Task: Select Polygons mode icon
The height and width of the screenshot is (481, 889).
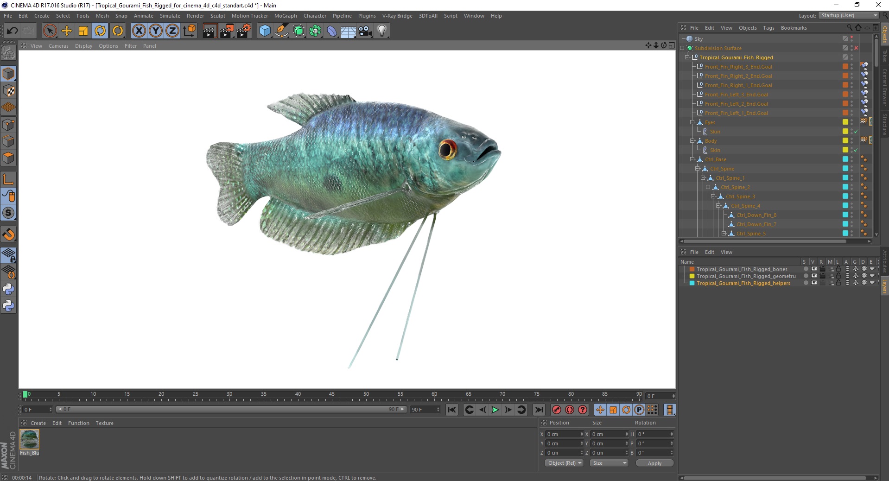Action: point(8,158)
